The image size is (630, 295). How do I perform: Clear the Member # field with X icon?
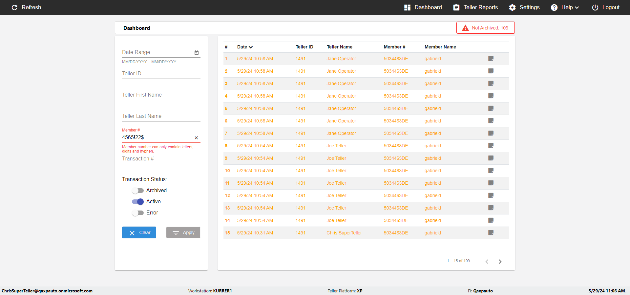(x=196, y=138)
